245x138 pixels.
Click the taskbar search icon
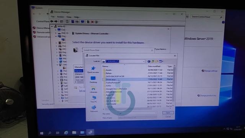tap(50, 133)
